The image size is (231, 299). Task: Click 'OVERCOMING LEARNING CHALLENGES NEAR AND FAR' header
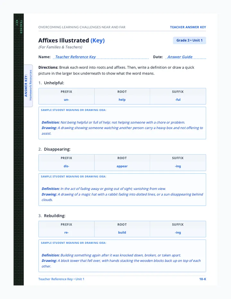click(x=82, y=27)
